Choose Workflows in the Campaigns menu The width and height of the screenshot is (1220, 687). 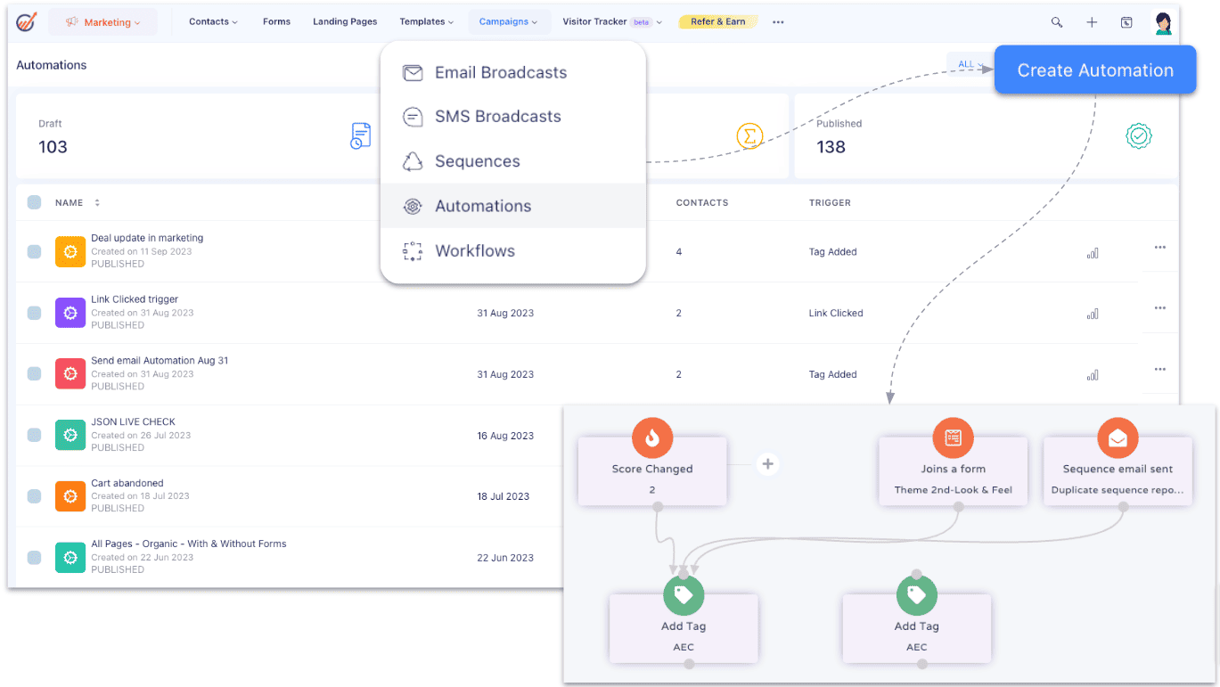coord(475,250)
